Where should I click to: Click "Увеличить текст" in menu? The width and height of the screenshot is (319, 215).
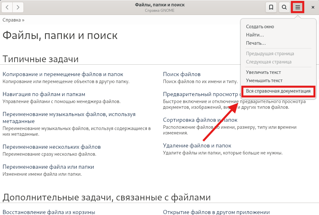click(x=264, y=72)
